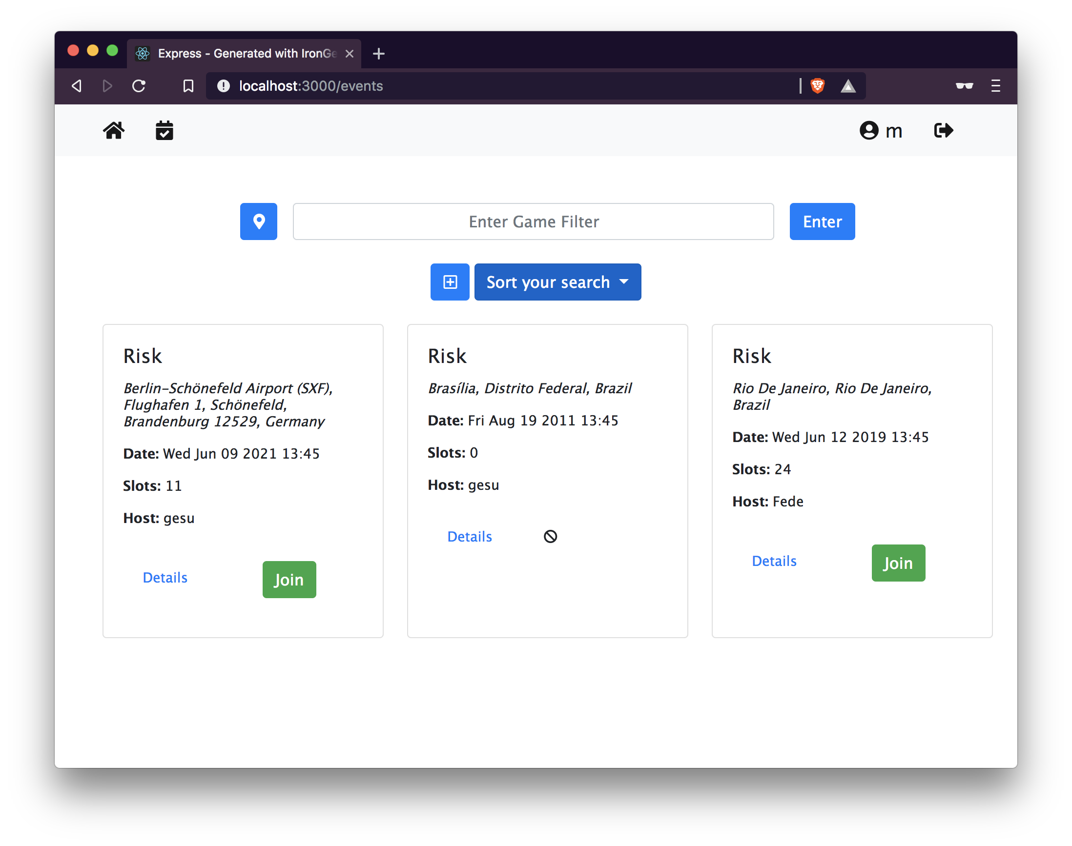This screenshot has width=1072, height=846.
Task: Expand the Sort your search dropdown
Action: tap(558, 282)
